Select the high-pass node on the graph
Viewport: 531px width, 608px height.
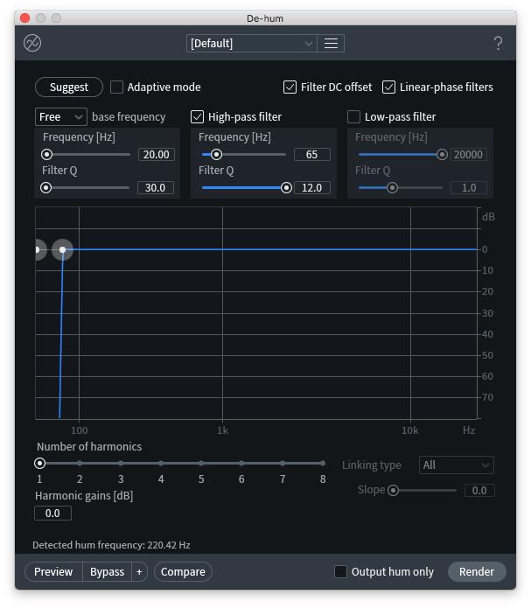62,250
